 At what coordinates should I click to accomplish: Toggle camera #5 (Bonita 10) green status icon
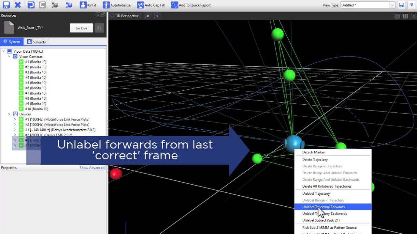[x=21, y=83]
